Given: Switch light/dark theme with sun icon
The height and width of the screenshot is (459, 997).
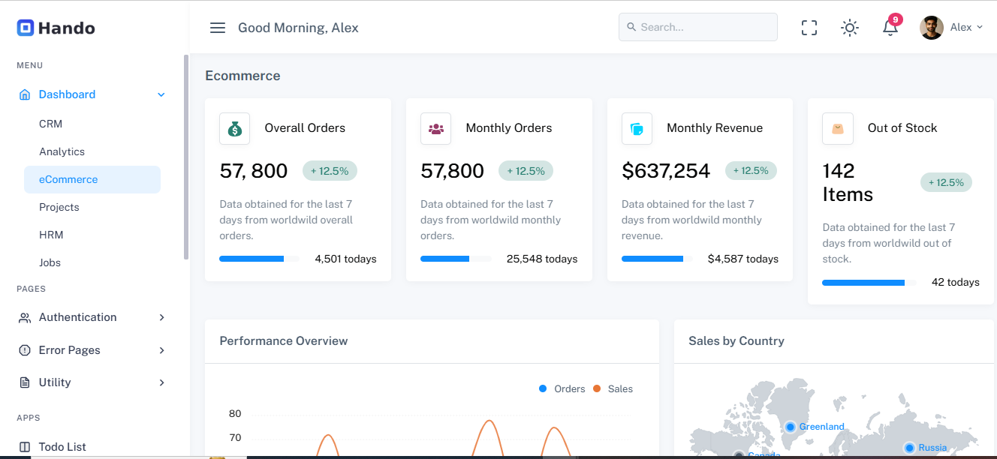Looking at the screenshot, I should 849,28.
